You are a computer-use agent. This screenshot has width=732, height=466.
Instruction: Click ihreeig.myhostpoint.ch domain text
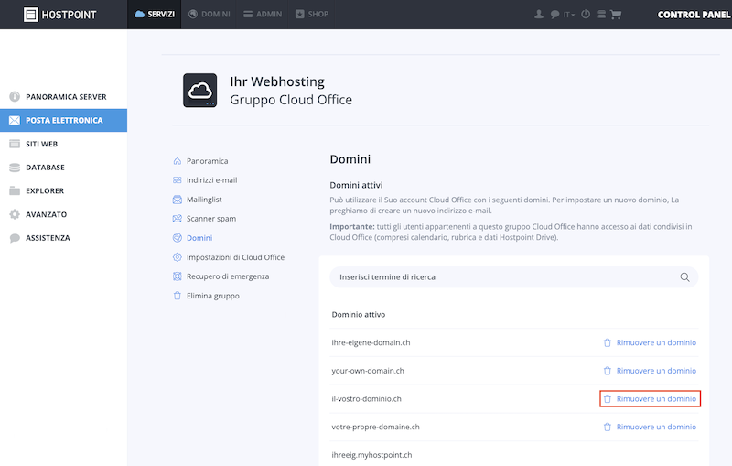[371, 455]
